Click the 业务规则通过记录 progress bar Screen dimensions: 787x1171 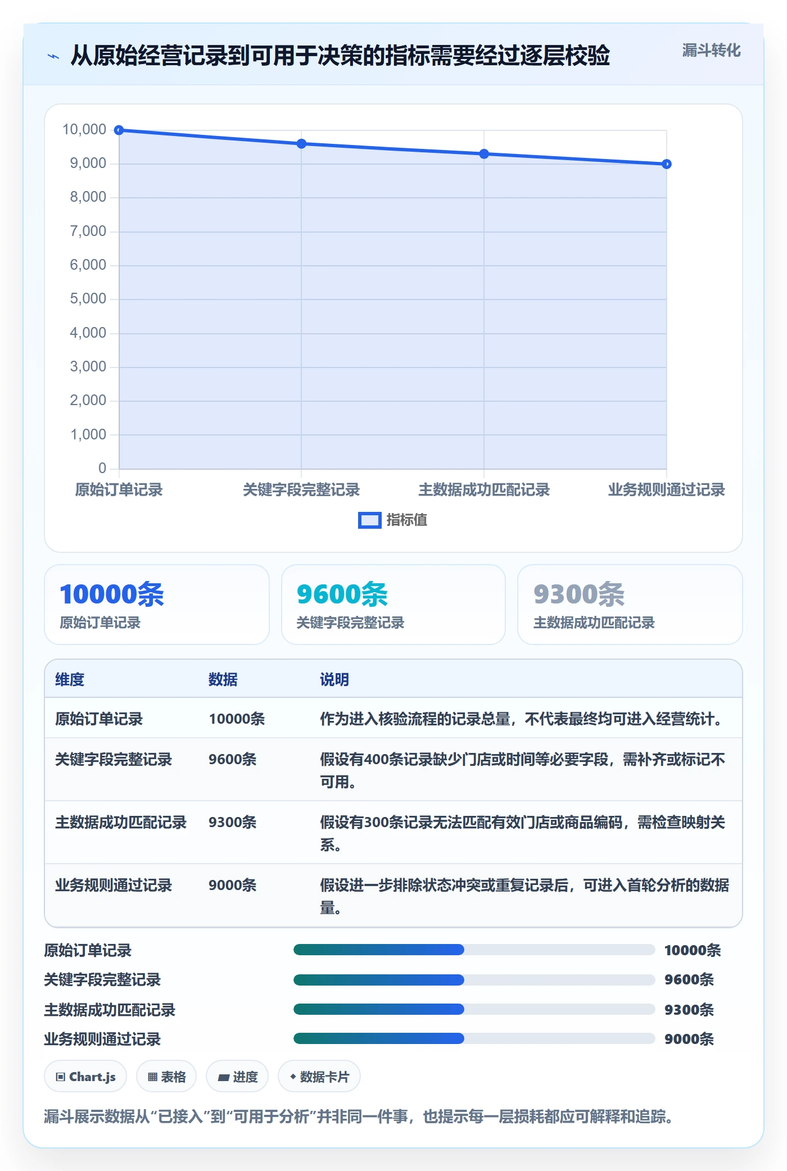[x=474, y=1038]
